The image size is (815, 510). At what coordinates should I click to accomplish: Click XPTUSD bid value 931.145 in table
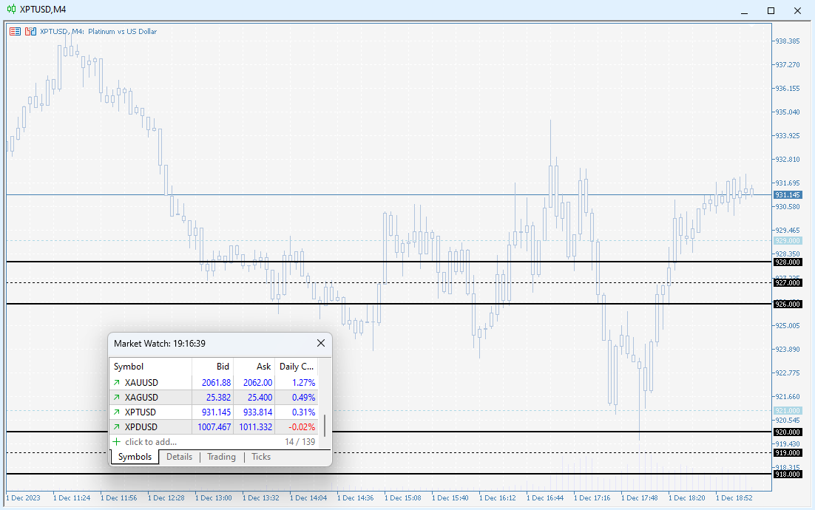(216, 412)
